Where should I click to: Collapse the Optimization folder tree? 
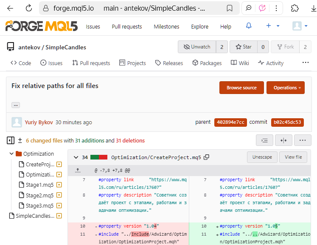tap(11, 154)
